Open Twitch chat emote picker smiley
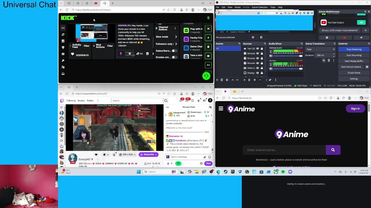The width and height of the screenshot is (371, 208). click(x=210, y=157)
